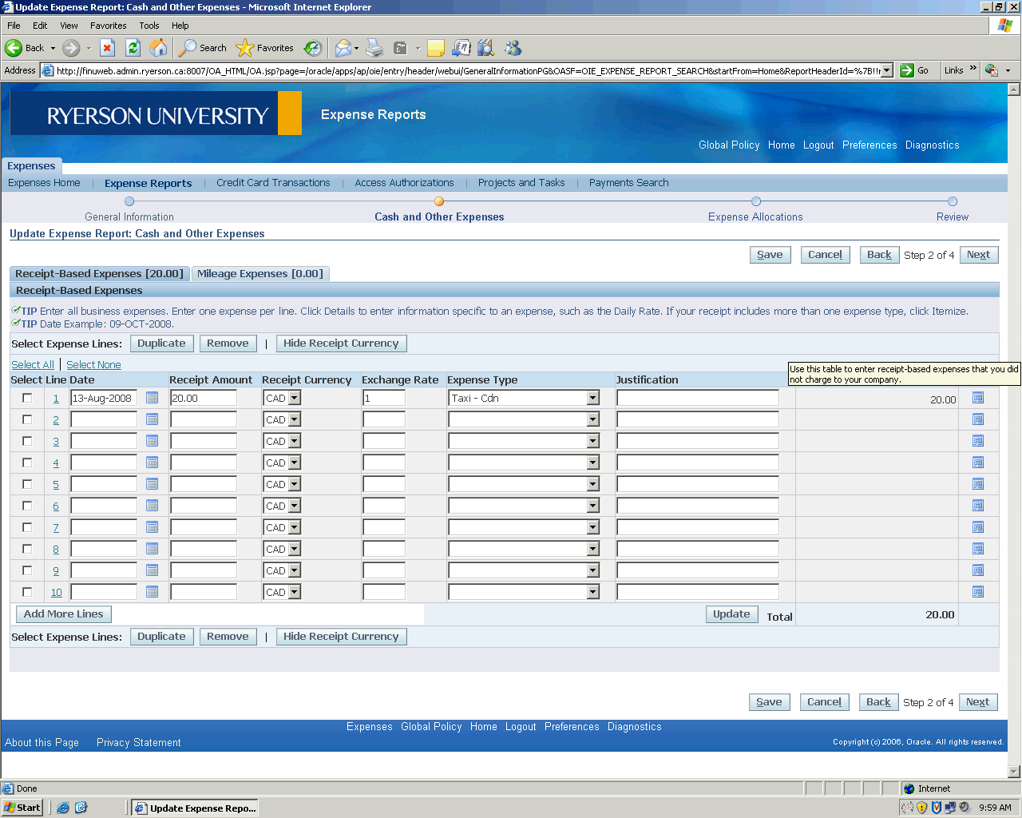
Task: Click the browser Refresh icon
Action: [x=133, y=48]
